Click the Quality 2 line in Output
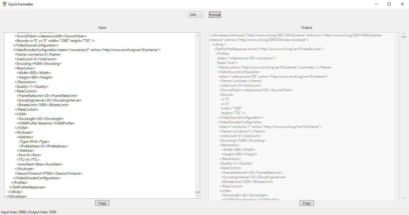Image resolution: width=409 pixels, height=215 pixels. [x=236, y=163]
